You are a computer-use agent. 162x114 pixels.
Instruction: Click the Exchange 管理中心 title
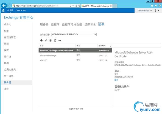click(x=18, y=17)
